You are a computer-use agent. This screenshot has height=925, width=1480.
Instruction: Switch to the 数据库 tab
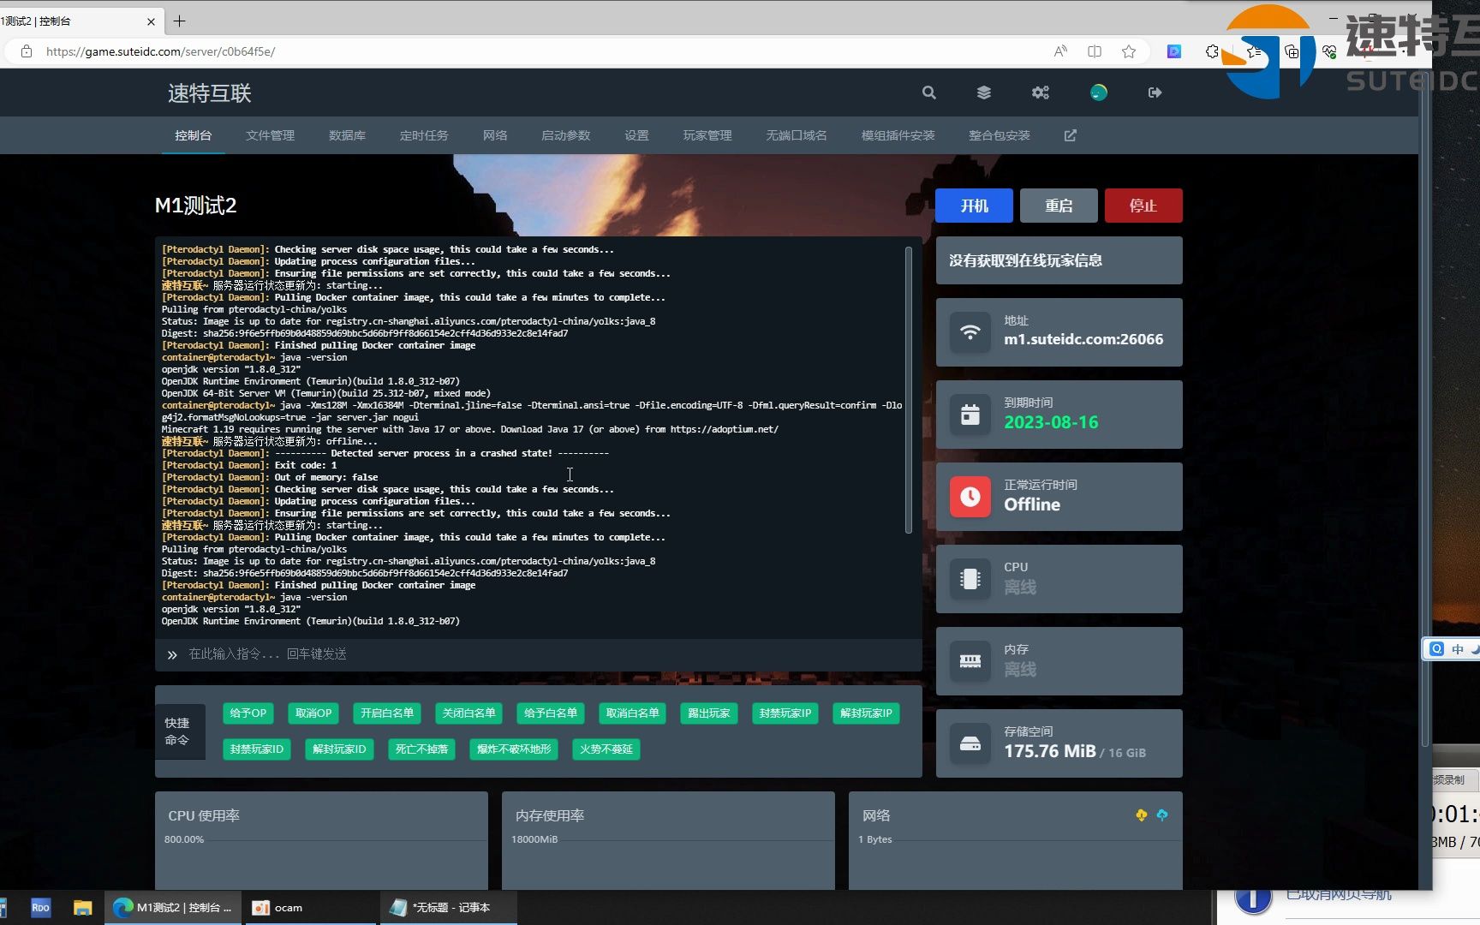(x=347, y=135)
